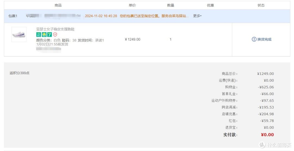Click the quantity value 1
The width and height of the screenshot is (294, 151).
tap(170, 40)
